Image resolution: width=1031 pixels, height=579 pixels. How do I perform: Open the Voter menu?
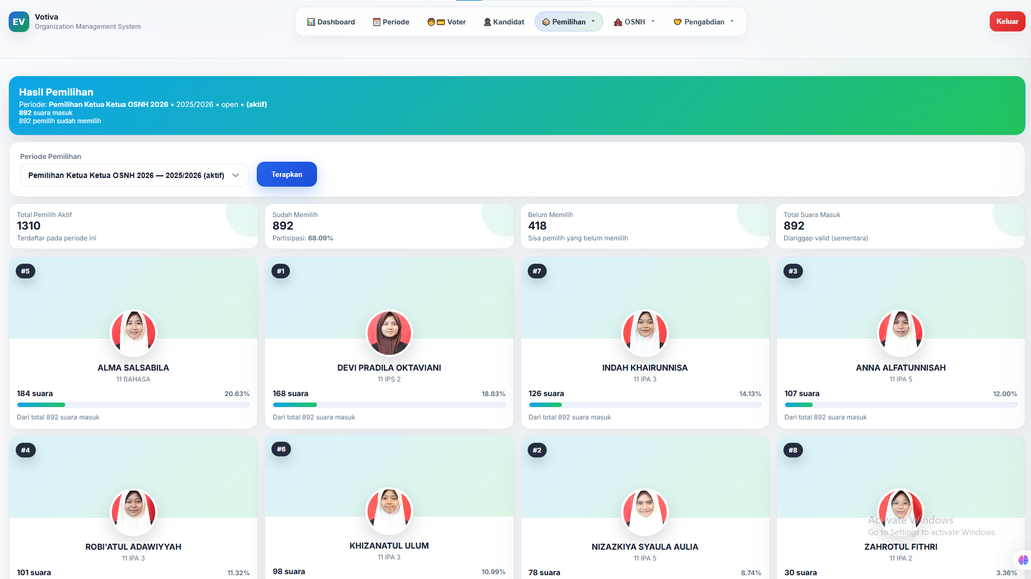click(x=446, y=22)
